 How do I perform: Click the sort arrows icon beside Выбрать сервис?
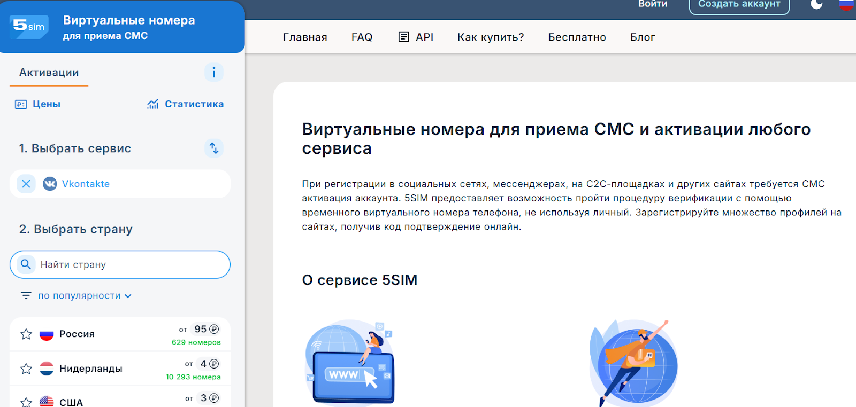(213, 148)
